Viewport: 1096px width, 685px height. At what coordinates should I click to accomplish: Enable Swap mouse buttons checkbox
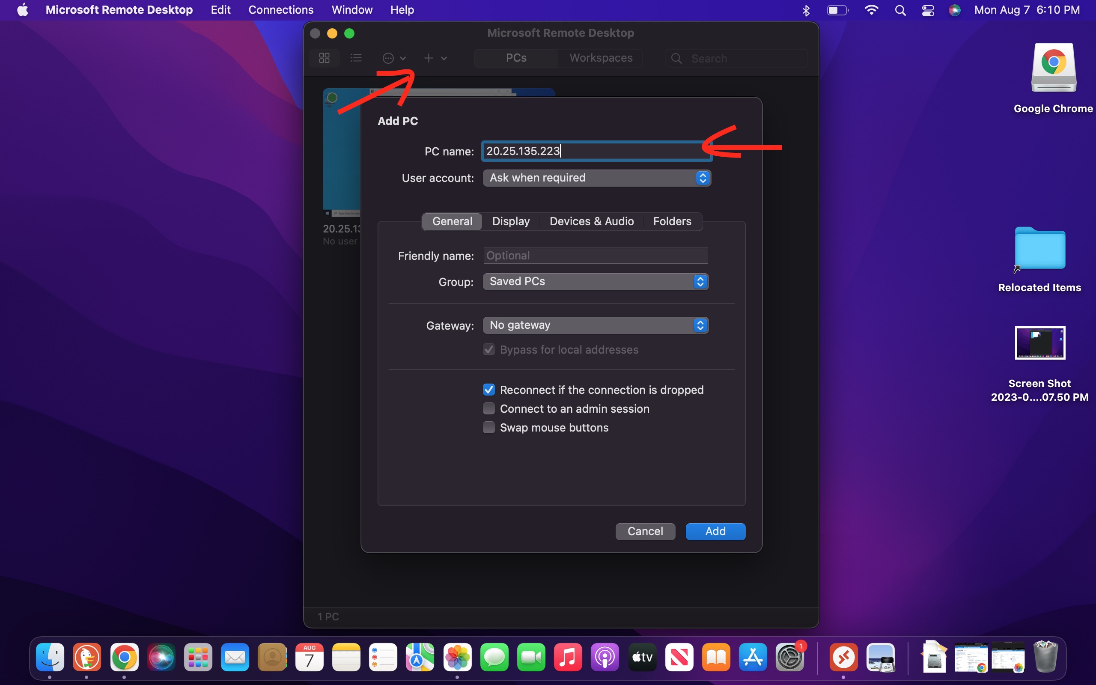(x=488, y=428)
